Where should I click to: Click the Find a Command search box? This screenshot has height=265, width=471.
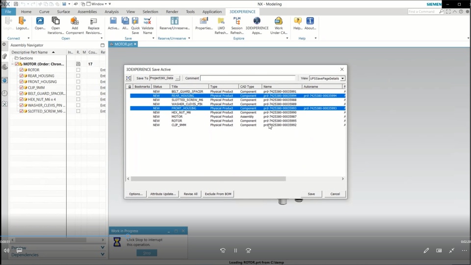(x=426, y=11)
